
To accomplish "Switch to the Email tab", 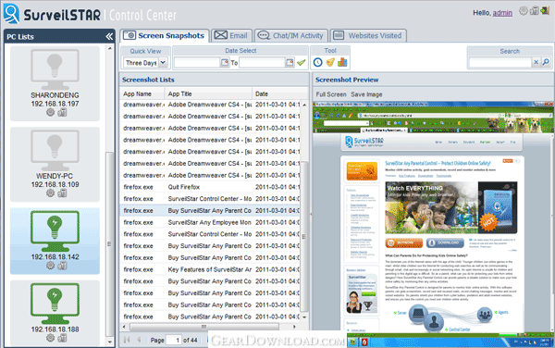I will [x=231, y=36].
